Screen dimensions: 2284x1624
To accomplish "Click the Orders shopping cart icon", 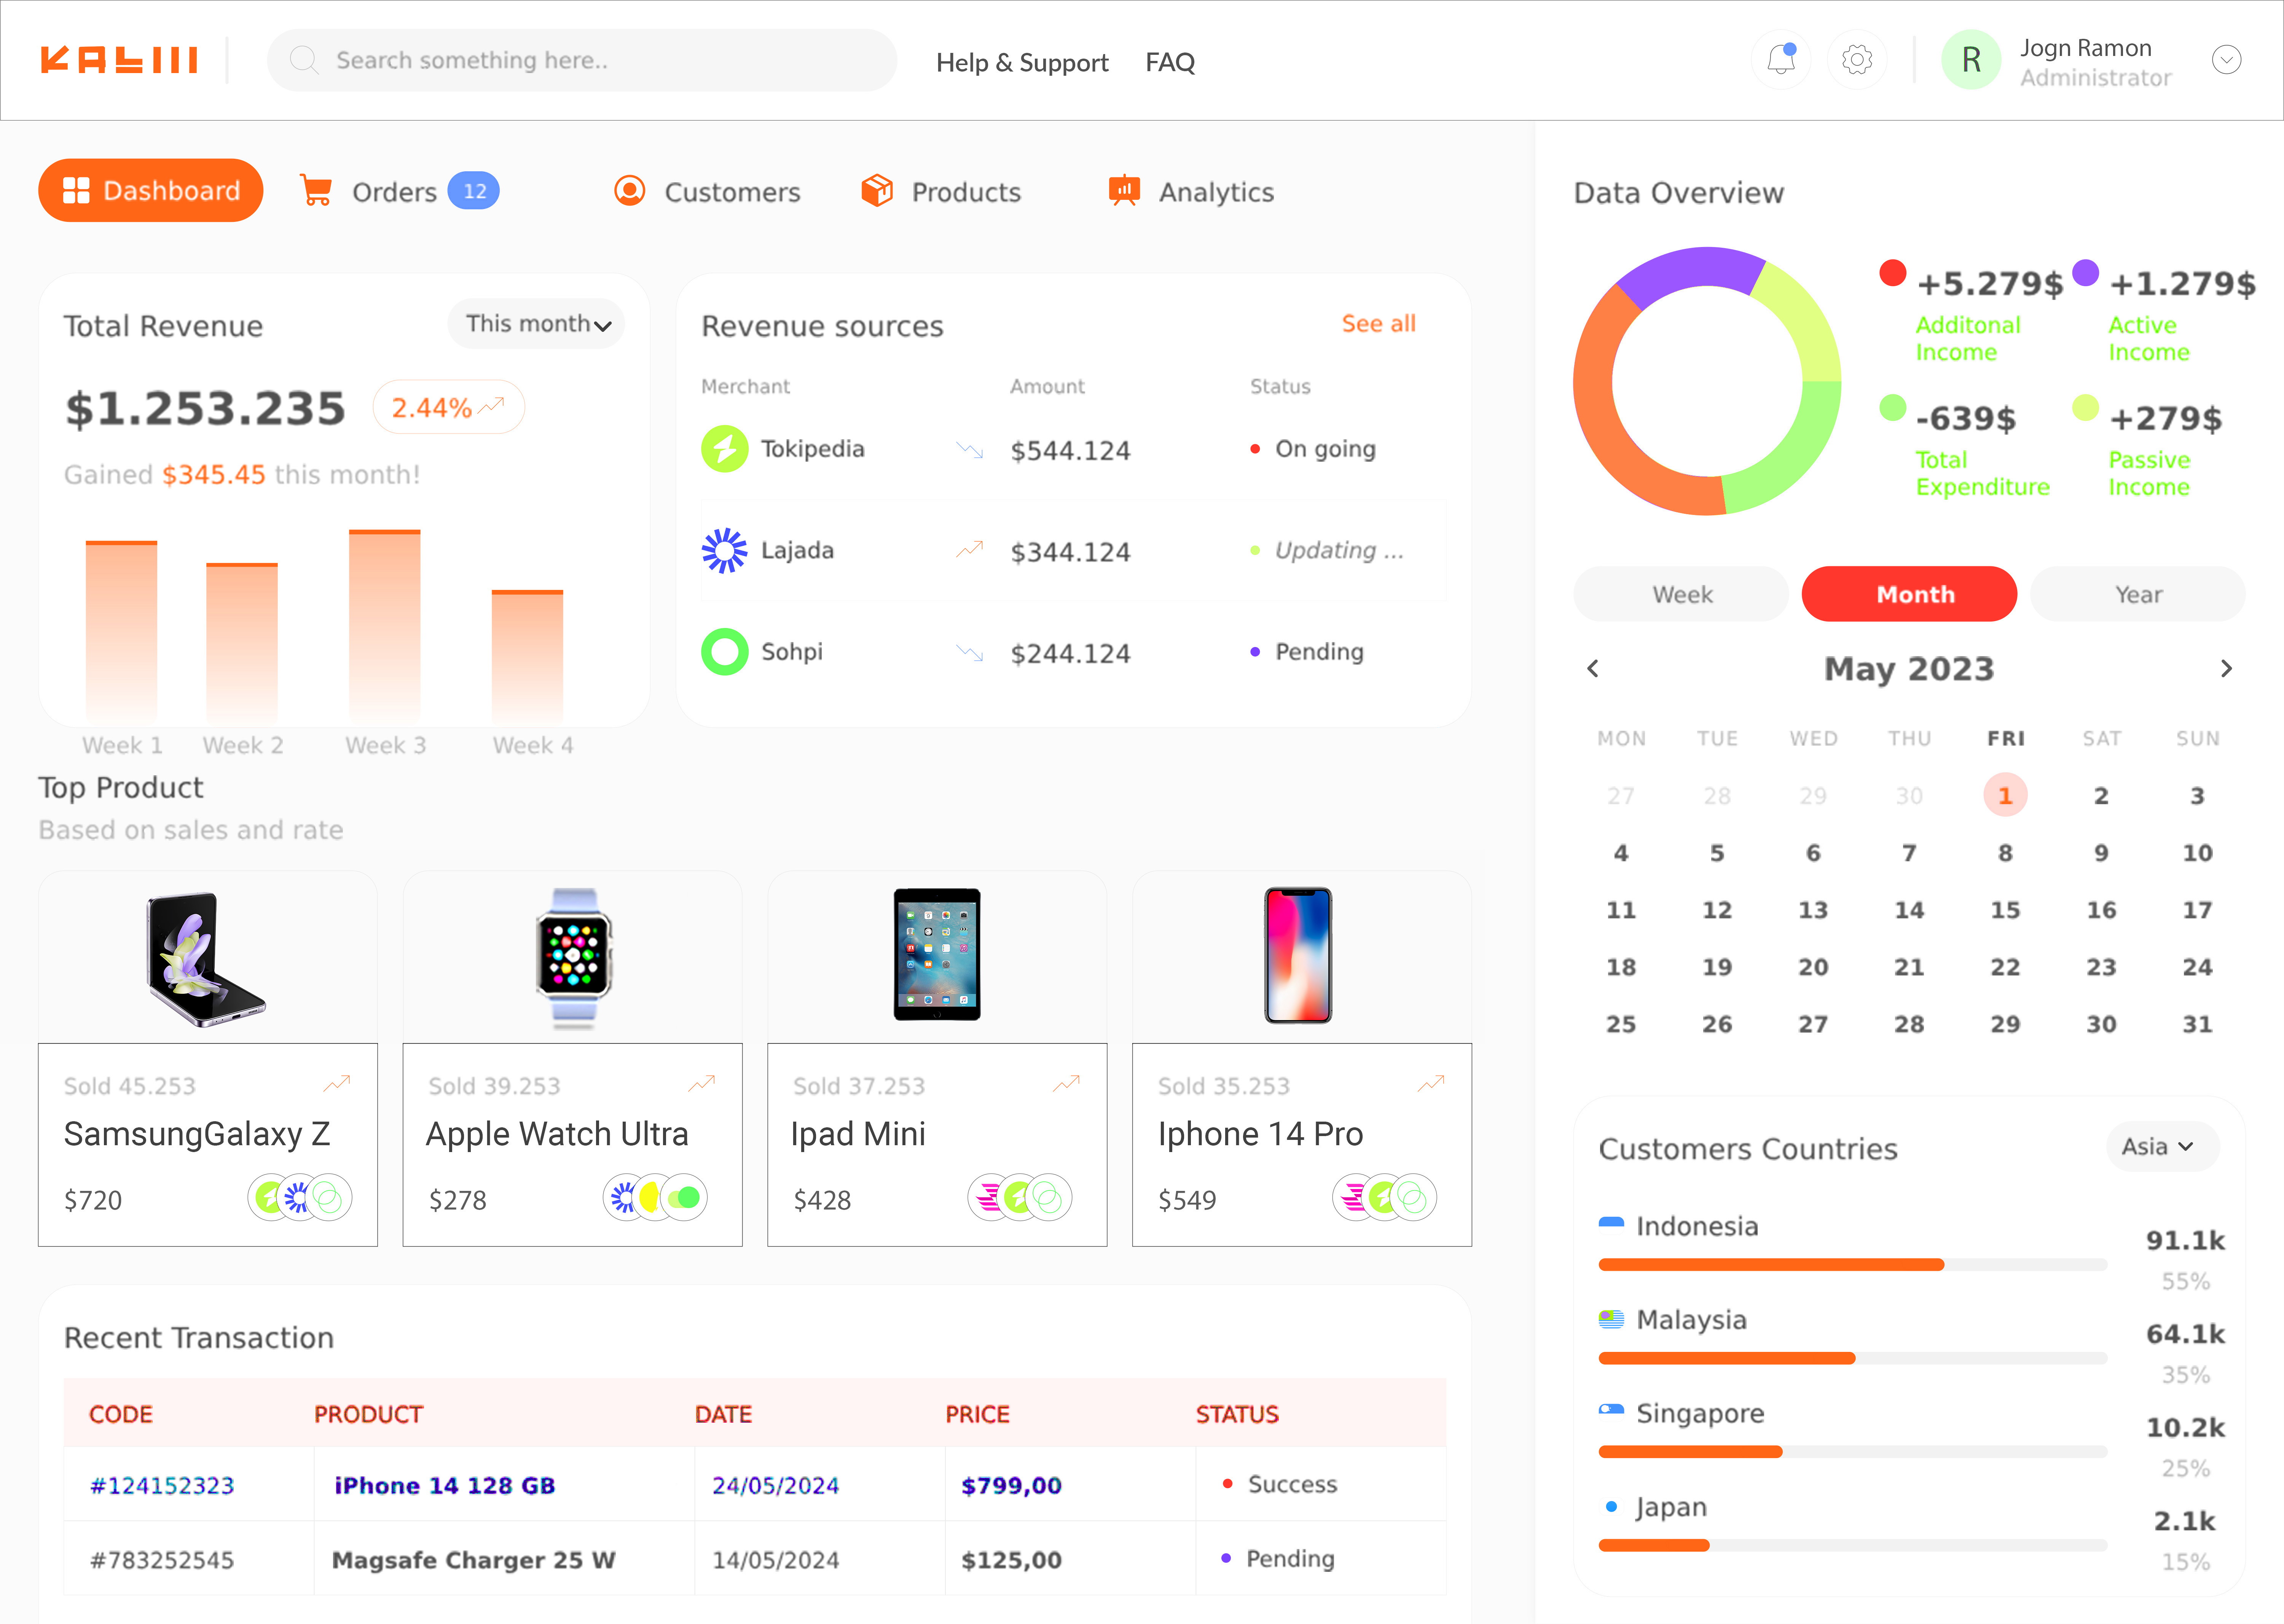I will (316, 190).
